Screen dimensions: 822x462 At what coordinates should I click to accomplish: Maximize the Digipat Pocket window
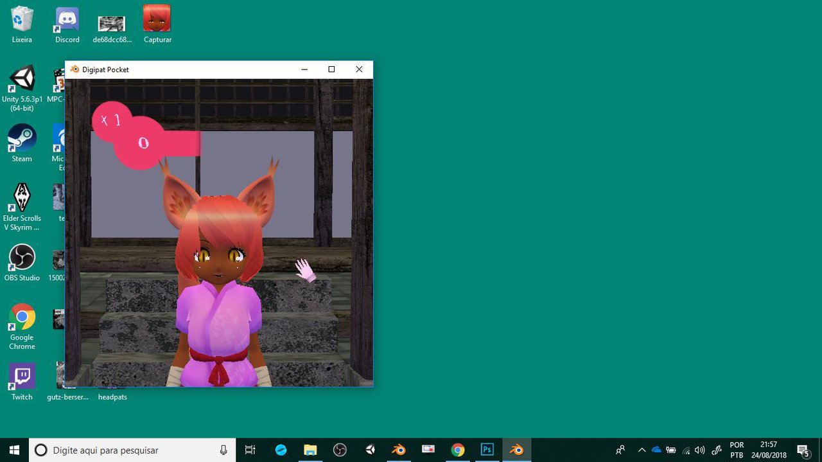331,69
